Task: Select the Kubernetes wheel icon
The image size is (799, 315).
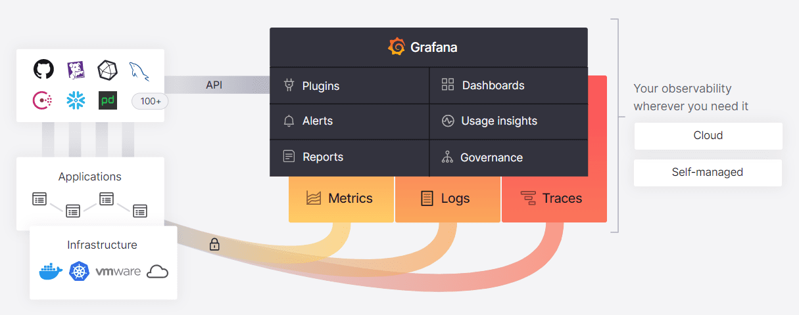Action: click(x=79, y=271)
